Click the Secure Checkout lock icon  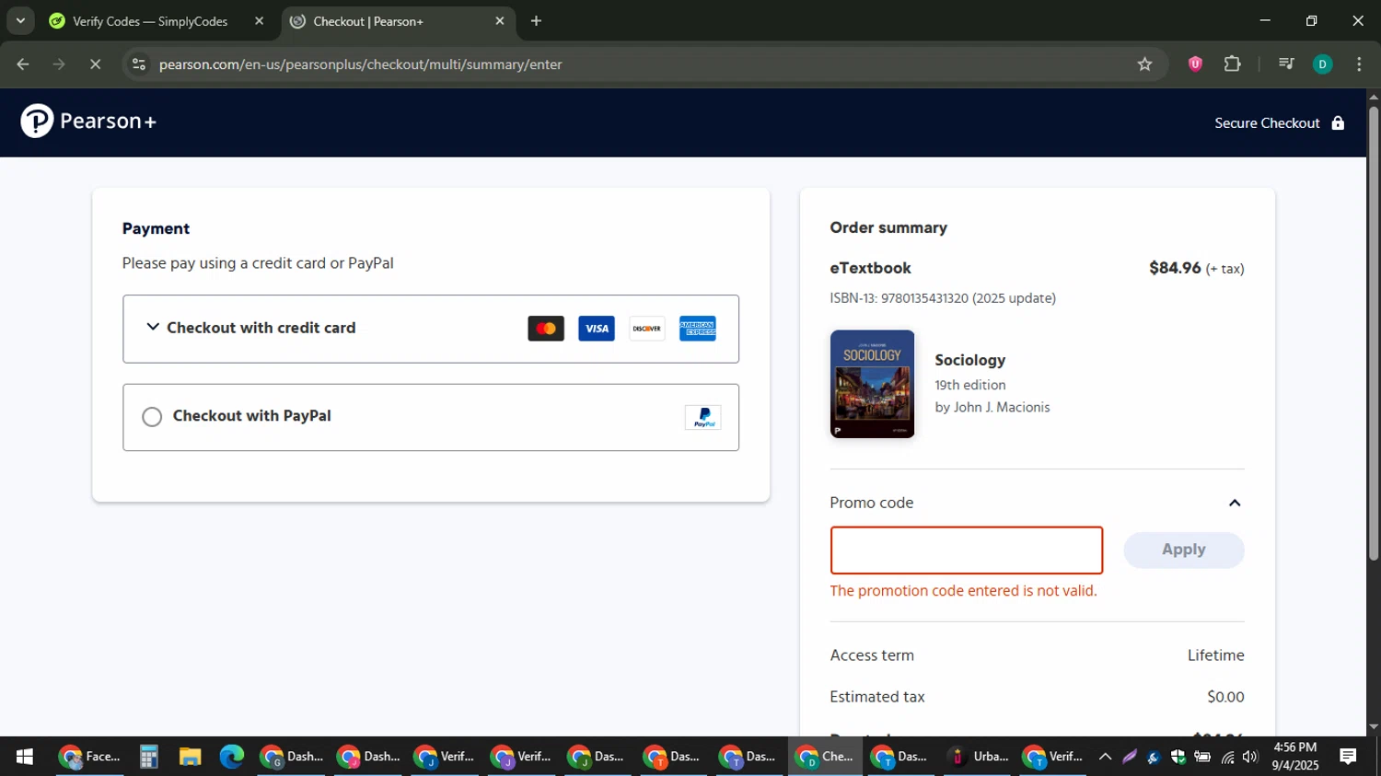[1338, 122]
